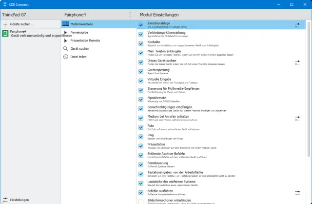Click the Ferneingabe pointer icon

65,32
